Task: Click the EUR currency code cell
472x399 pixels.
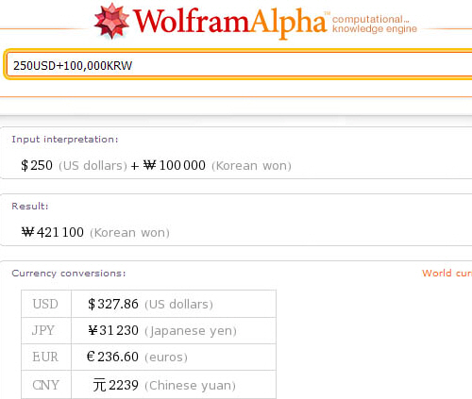Action: tap(46, 357)
